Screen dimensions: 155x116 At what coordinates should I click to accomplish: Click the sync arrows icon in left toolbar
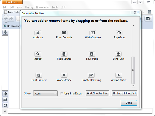pos(5,105)
